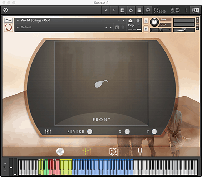Show instrument info with the i icon

tap(138, 21)
